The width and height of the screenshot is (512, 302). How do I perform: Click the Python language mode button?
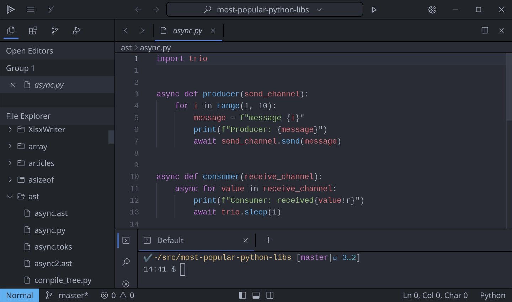coord(492,295)
